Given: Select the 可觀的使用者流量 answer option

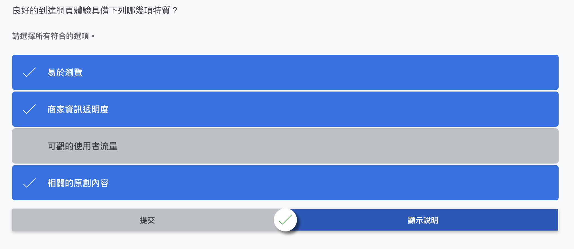Looking at the screenshot, I should tap(285, 146).
